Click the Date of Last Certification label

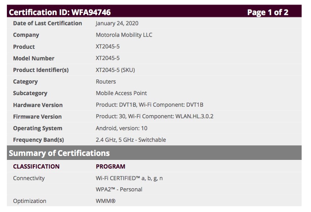[x=47, y=24]
